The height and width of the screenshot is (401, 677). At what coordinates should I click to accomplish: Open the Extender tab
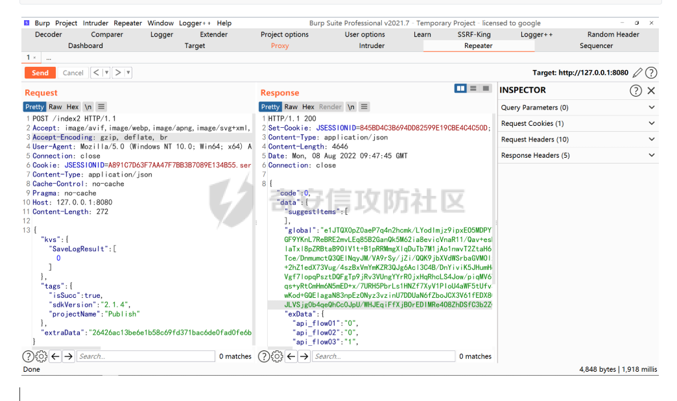[x=214, y=34]
